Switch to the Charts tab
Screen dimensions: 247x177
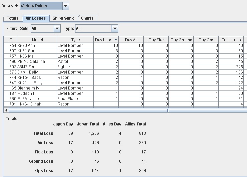[x=87, y=18]
